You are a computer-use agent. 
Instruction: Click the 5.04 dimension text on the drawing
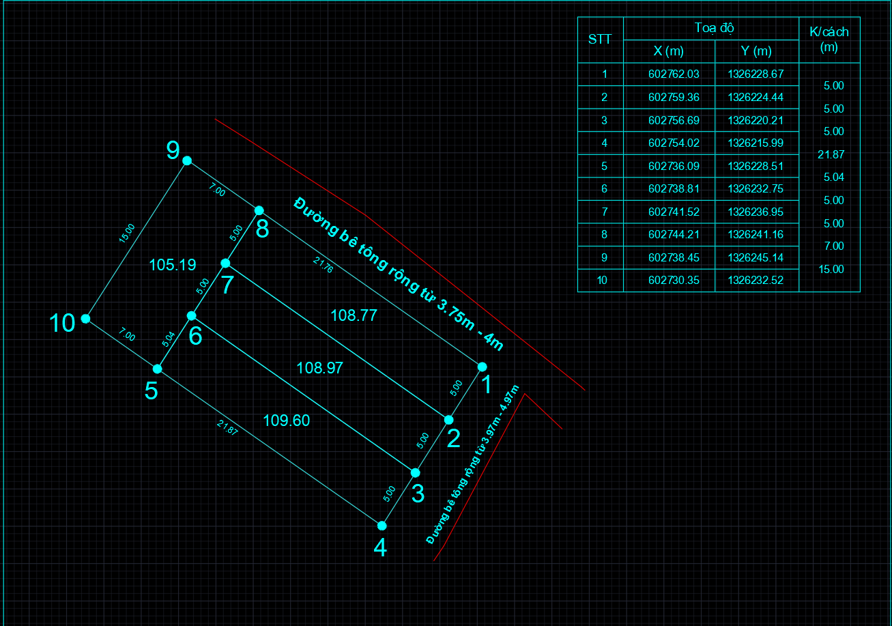(x=168, y=340)
